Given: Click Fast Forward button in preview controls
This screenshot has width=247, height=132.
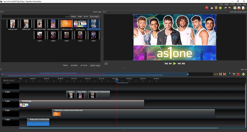Looking at the screenshot, I should point(170,63).
